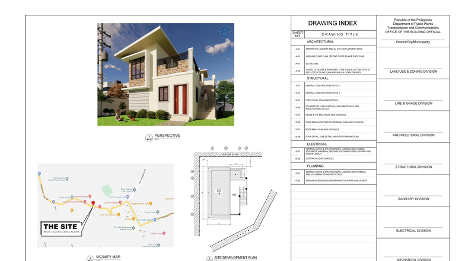Screen dimensions: 465x261
Task: Click 'STRUCTURAL DIVISION' label
Action: click(x=413, y=167)
